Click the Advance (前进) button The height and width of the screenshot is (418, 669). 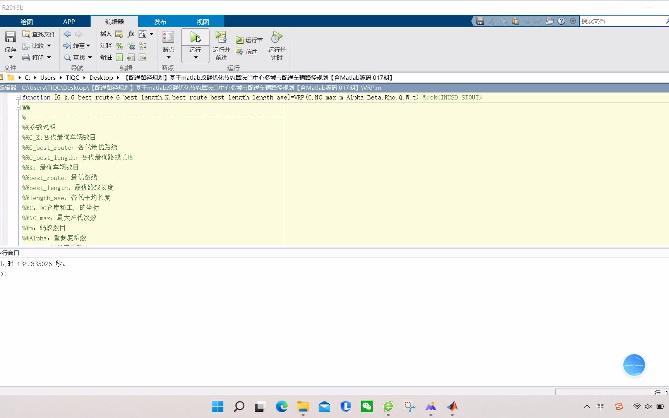tap(247, 51)
